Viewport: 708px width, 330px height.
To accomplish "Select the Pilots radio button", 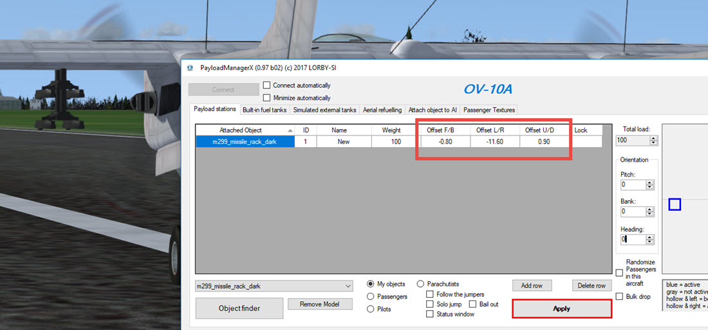I will click(x=371, y=309).
